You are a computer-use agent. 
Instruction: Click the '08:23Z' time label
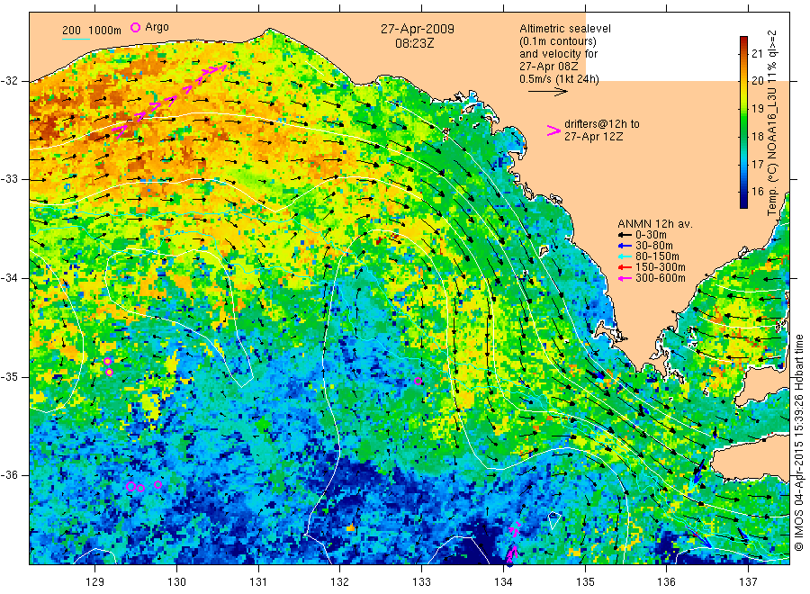414,43
